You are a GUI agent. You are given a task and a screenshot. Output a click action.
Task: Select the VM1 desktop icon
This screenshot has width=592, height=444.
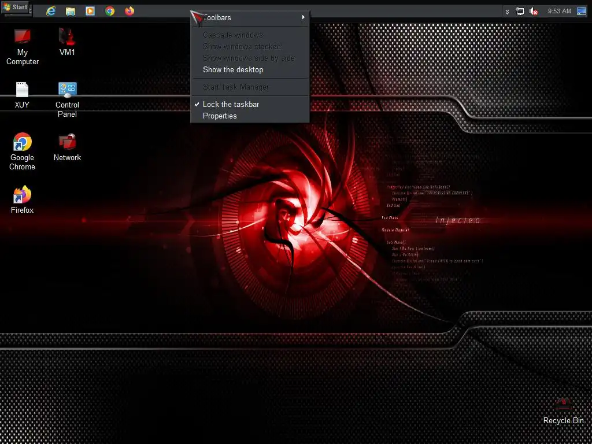[x=67, y=42]
